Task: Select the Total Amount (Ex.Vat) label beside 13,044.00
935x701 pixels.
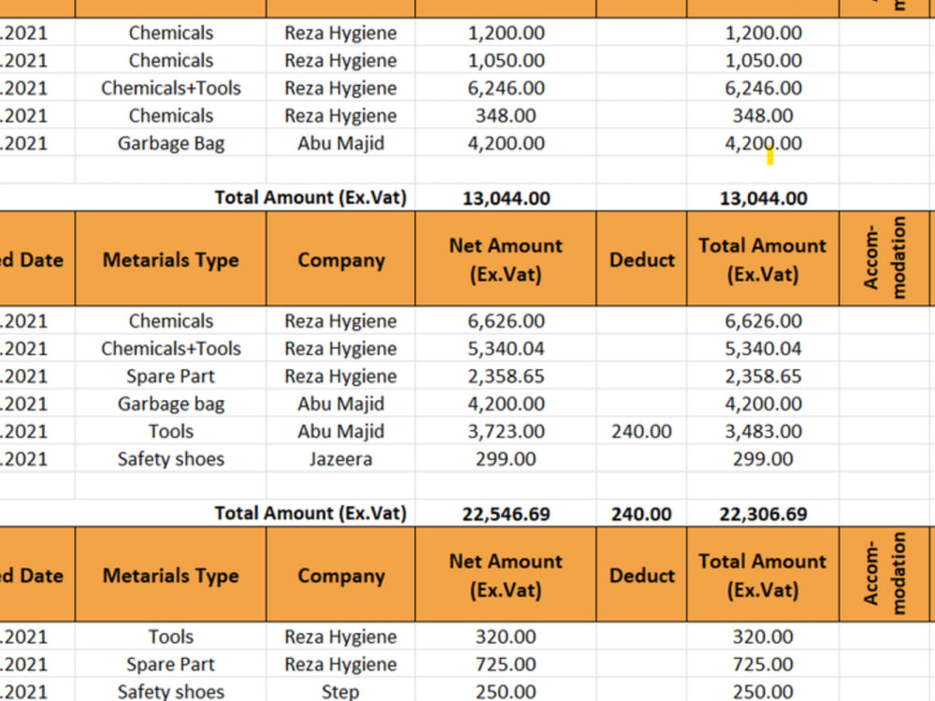Action: (310, 197)
